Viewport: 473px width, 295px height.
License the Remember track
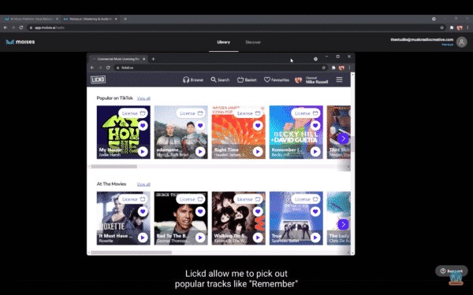coord(306,113)
